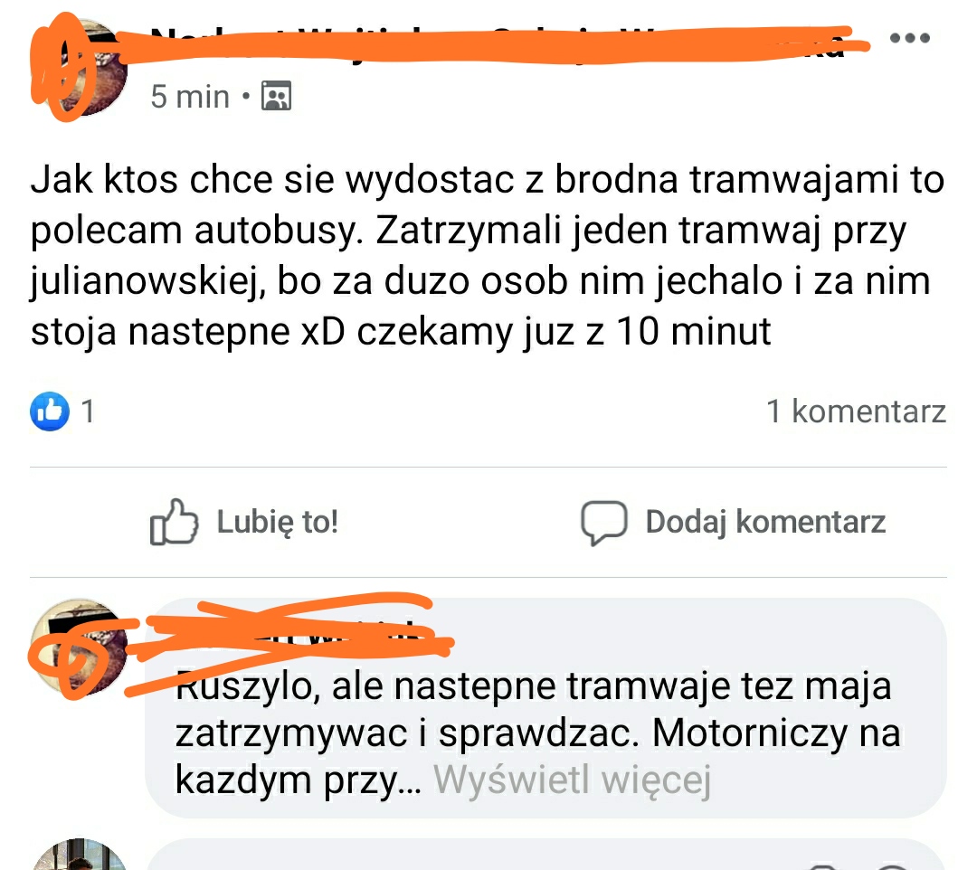
Task: Open the commenter's profile picture
Action: click(79, 648)
